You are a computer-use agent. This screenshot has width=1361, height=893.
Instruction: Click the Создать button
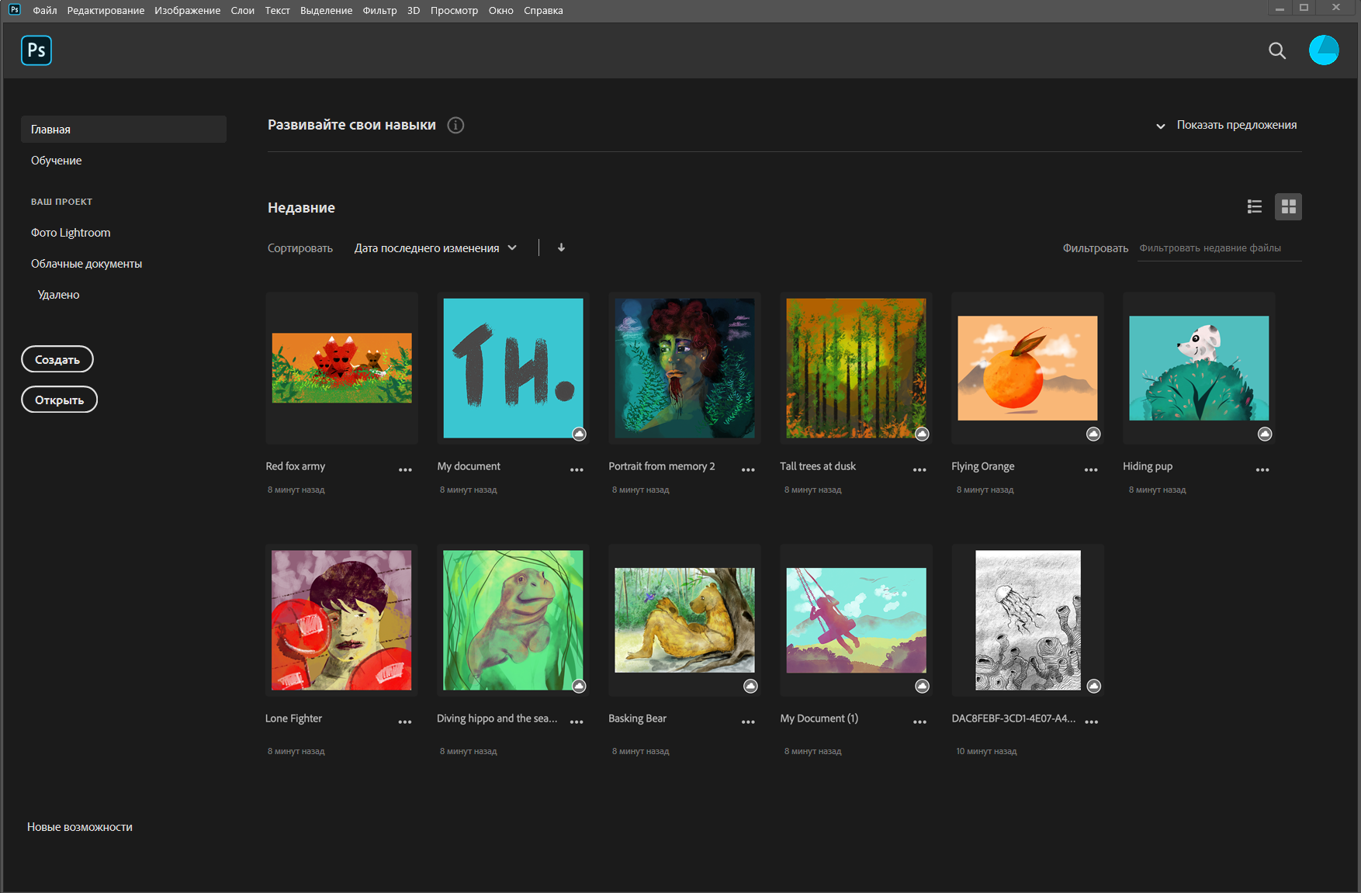57,360
